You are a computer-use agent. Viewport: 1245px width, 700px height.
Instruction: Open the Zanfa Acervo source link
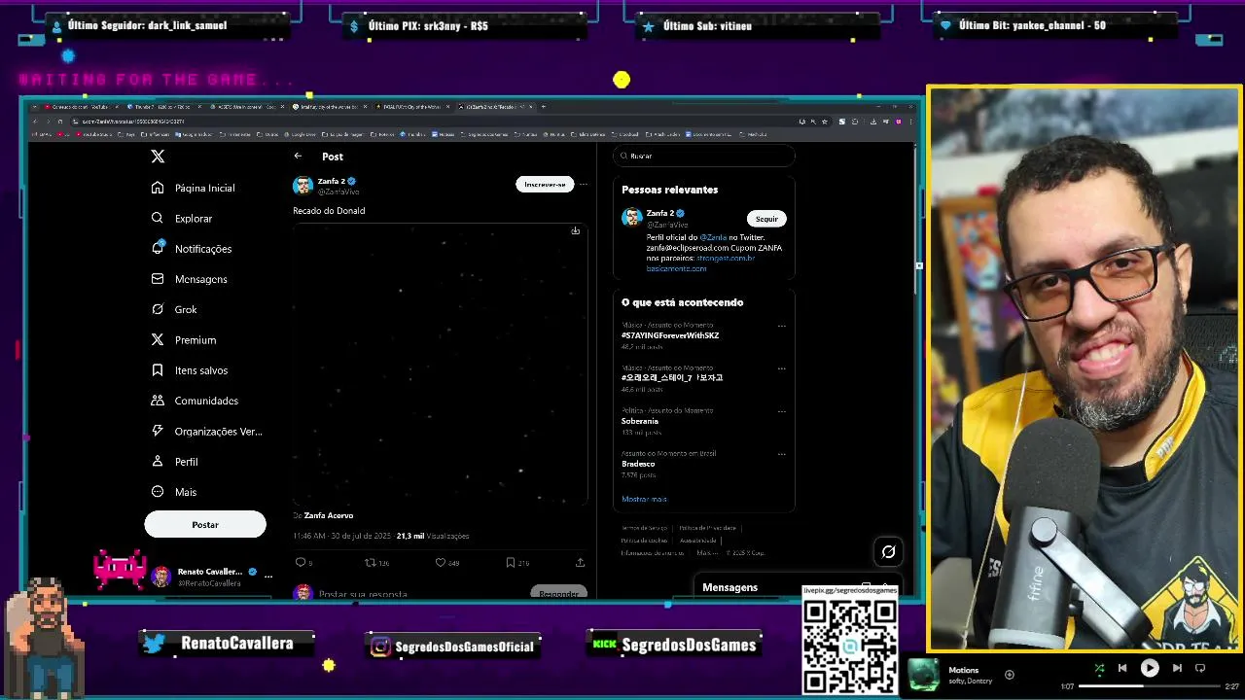pos(329,515)
